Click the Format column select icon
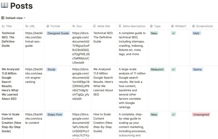The width and height of the screenshot is (218, 139). click(48, 26)
